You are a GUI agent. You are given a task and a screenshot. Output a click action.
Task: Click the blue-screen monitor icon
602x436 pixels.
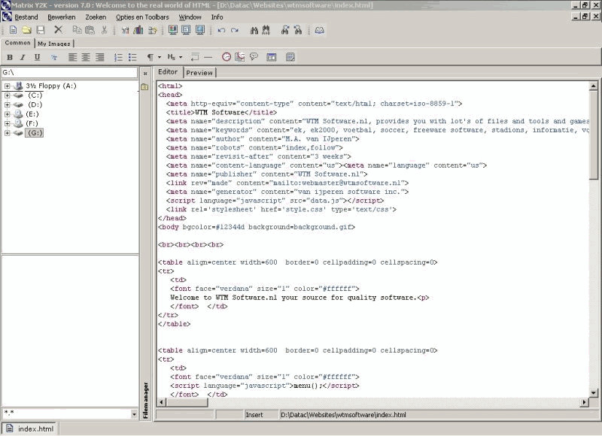199,30
